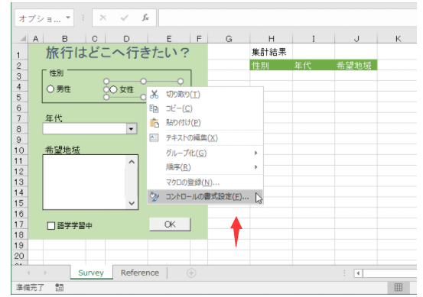Click the Copy icon in context menu
This screenshot has height=297, width=423.
pyautogui.click(x=154, y=108)
